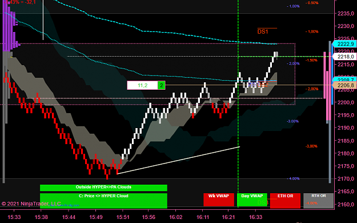This screenshot has width=357, height=223.
Task: Click the 15:51 time axis label
Action: pos(122,217)
